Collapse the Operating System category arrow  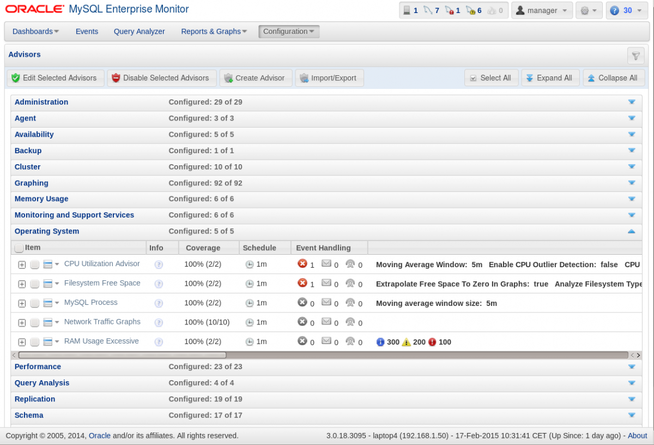[x=632, y=231]
